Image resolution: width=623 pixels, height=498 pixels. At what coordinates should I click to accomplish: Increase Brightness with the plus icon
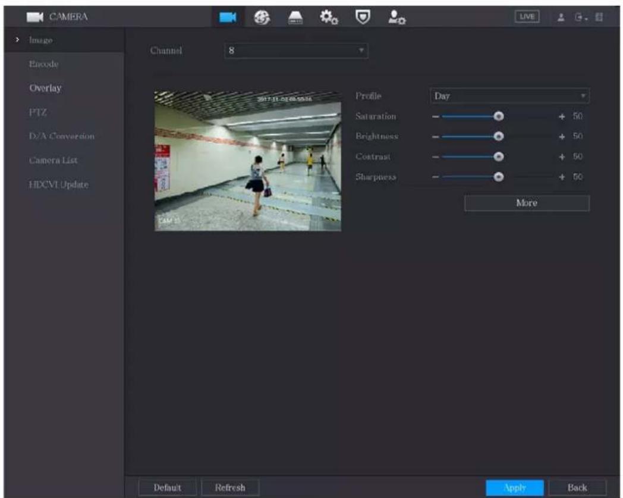(561, 137)
